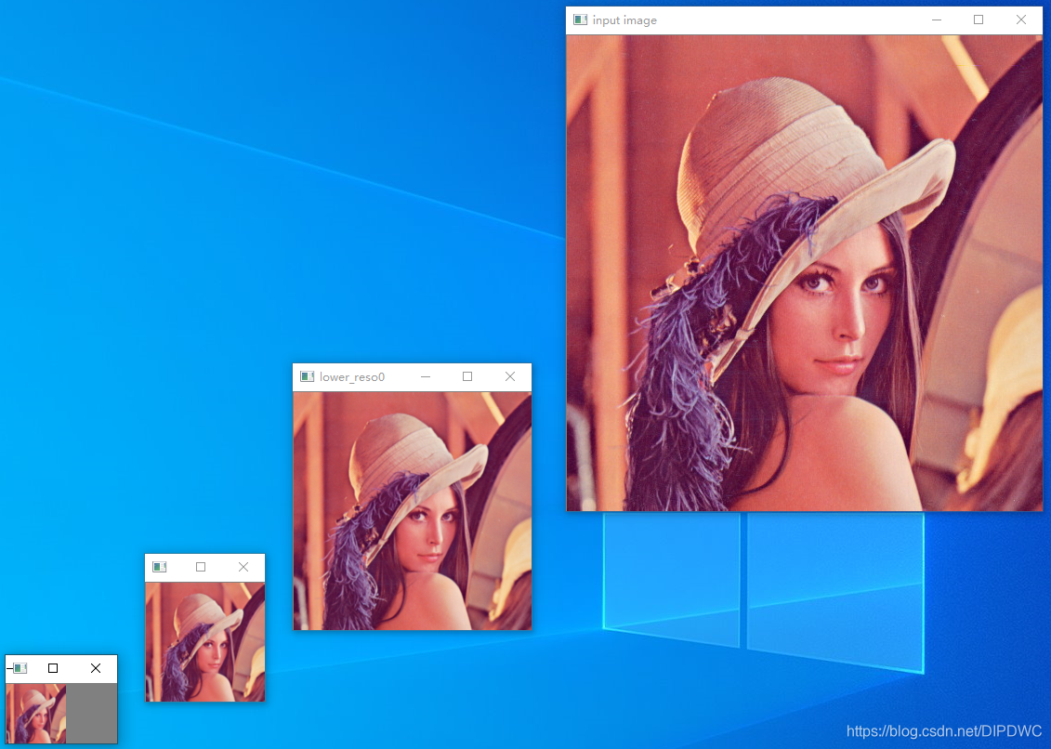The height and width of the screenshot is (749, 1051).
Task: Maximize the input image window
Action: (x=979, y=20)
